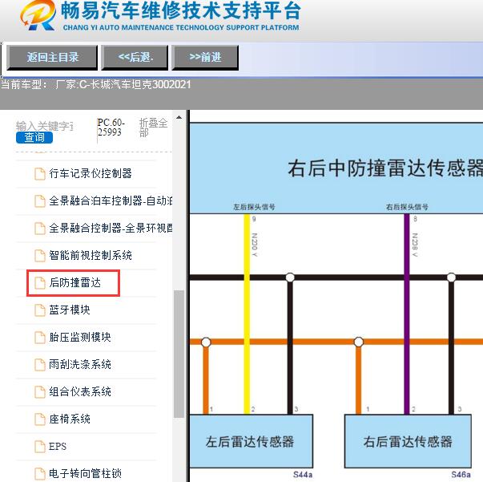Open 雨刮洗涤系统 tree item
This screenshot has width=483, height=482.
click(80, 364)
